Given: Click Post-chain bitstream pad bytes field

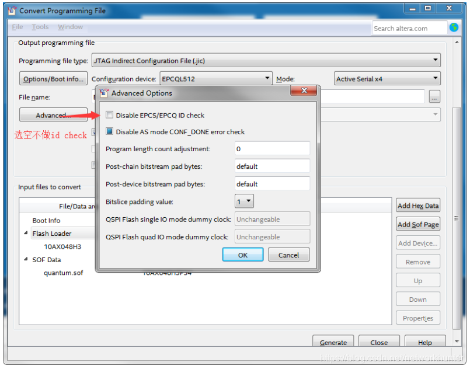Looking at the screenshot, I should 272,166.
